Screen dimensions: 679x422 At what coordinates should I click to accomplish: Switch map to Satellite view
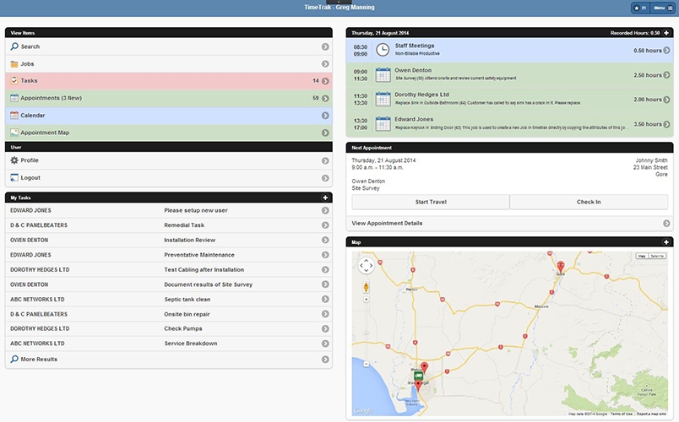[655, 256]
